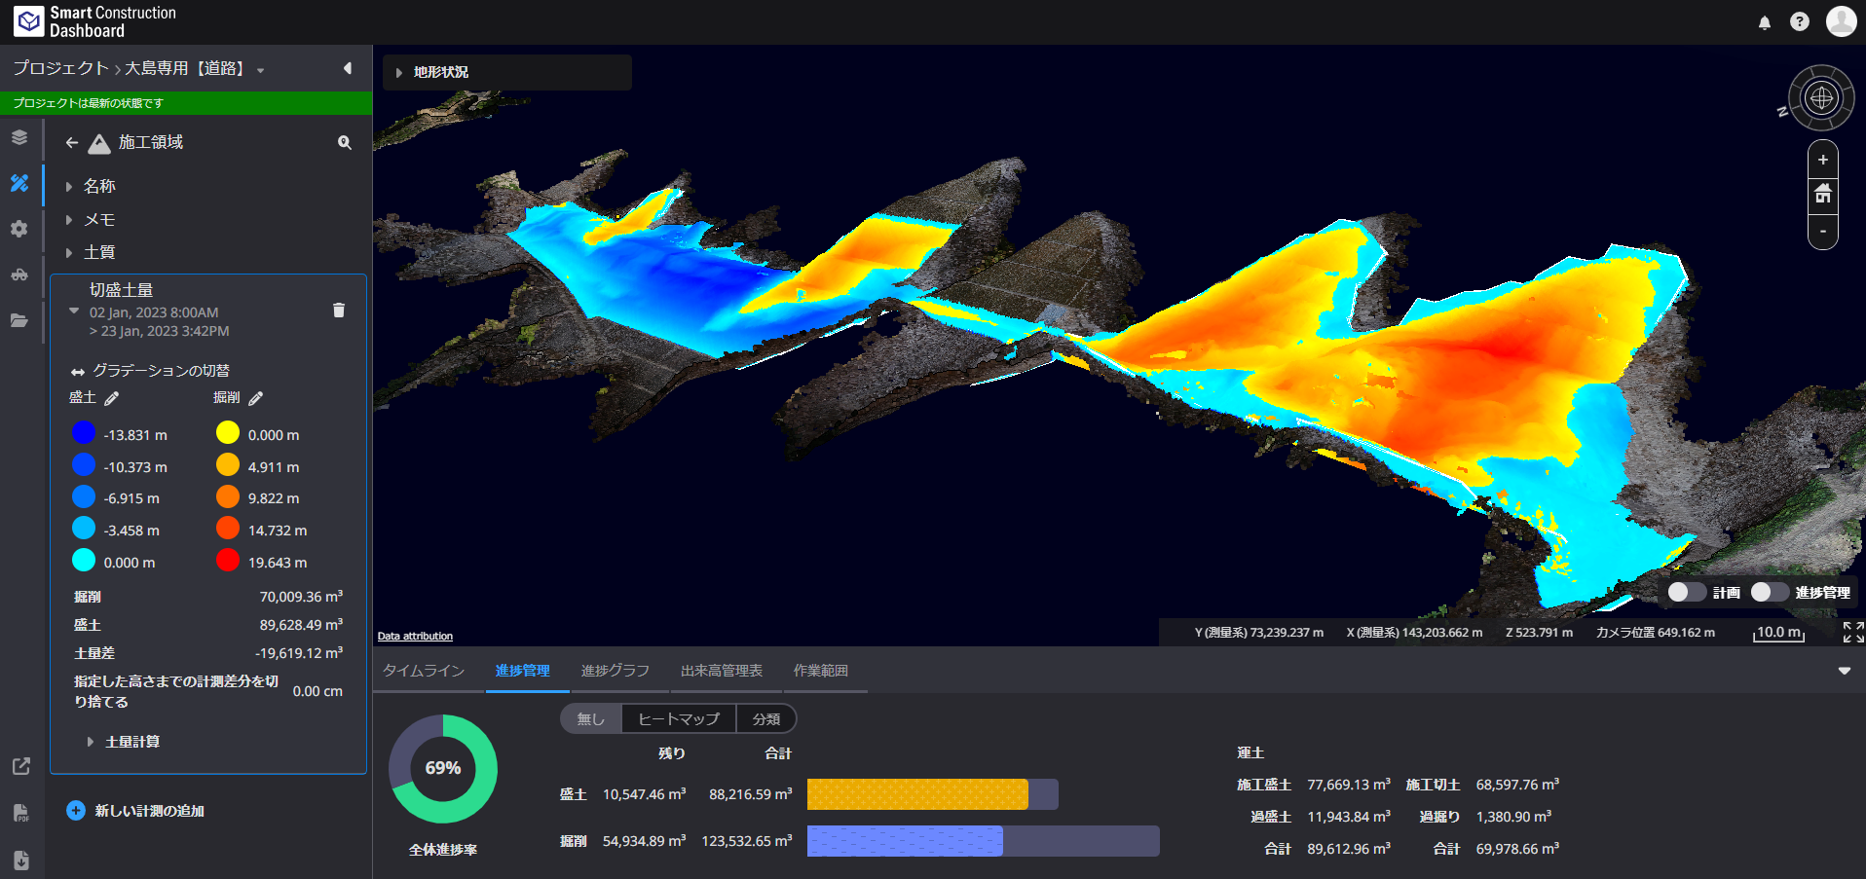Open the 出来高管理表 tab

click(x=721, y=671)
